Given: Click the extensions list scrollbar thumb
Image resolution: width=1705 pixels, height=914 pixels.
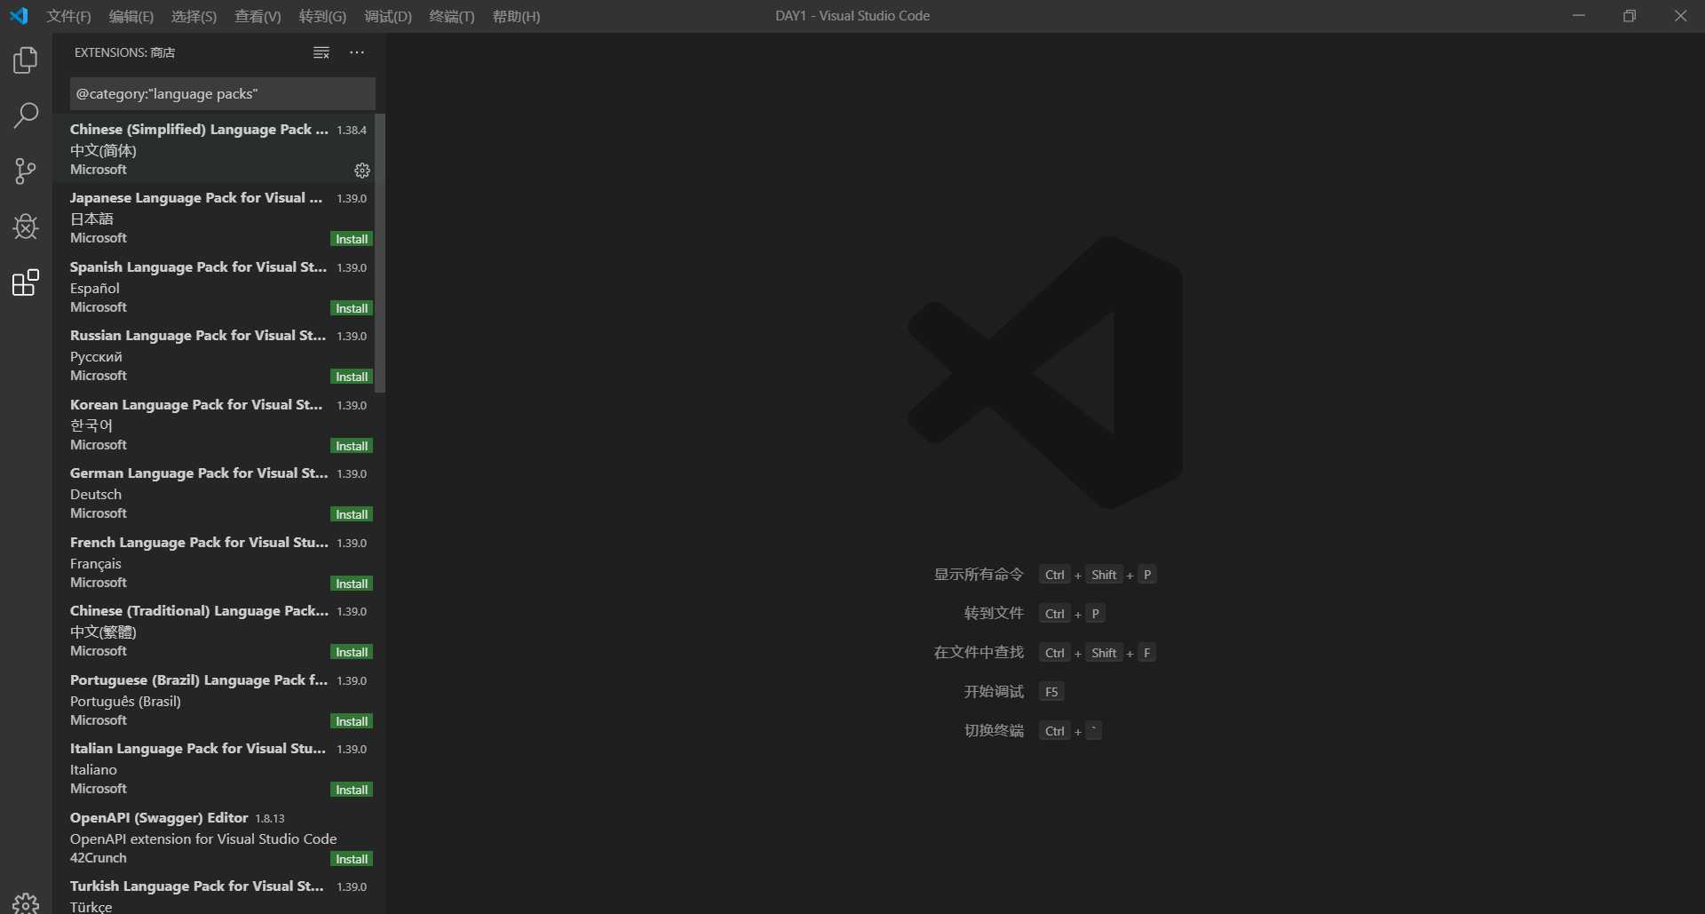Looking at the screenshot, I should pos(380,253).
